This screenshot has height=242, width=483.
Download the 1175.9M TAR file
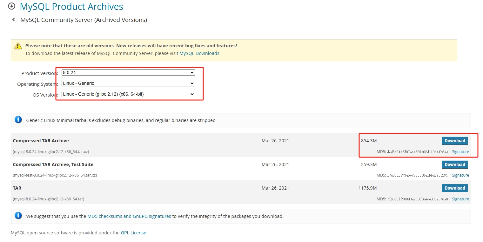pos(455,188)
